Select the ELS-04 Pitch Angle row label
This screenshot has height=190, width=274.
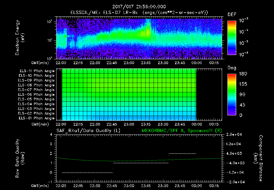click(x=36, y=104)
